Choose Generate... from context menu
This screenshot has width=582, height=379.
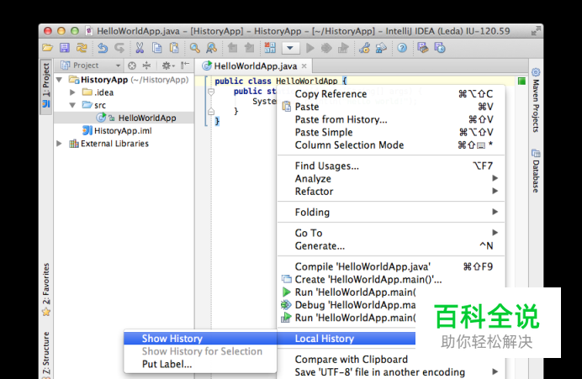[x=390, y=246]
